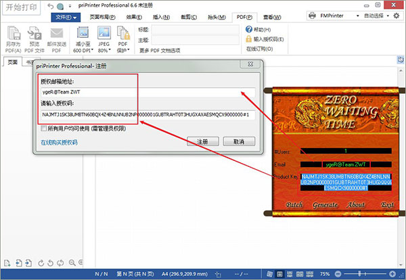Click the add page icon at bottom left

tap(7, 263)
